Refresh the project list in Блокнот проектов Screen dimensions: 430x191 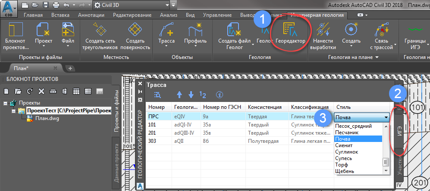click(x=30, y=91)
